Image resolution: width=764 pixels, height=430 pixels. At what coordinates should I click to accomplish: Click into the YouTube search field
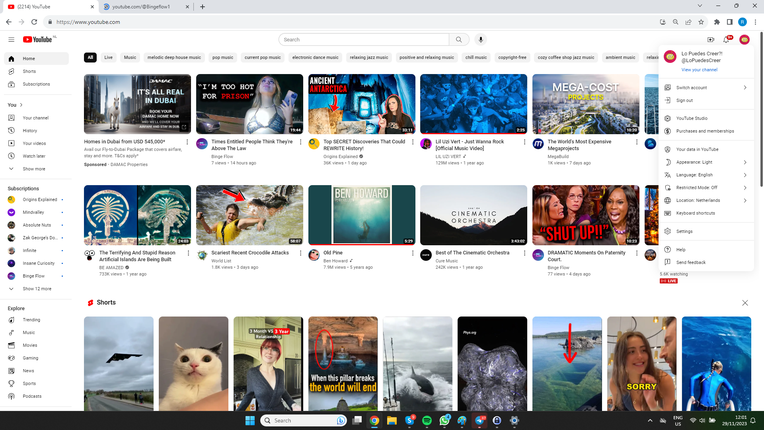pos(364,39)
